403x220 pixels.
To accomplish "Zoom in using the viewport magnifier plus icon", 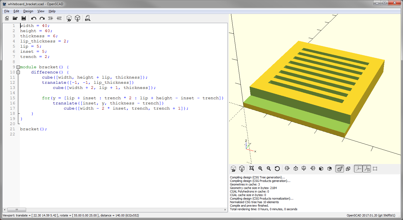I will [x=260, y=169].
